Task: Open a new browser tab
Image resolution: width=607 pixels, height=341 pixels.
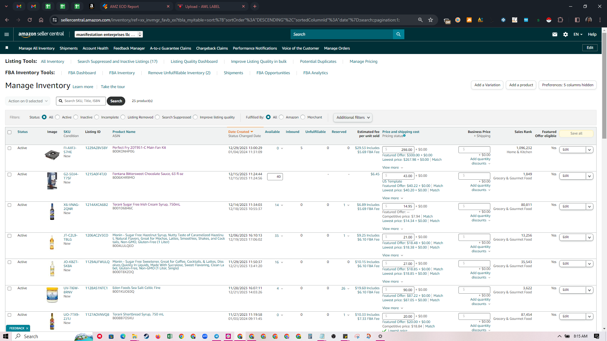Action: (255, 6)
